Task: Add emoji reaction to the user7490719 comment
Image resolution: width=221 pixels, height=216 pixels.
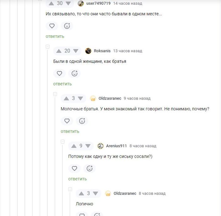Action: pyautogui.click(x=67, y=26)
